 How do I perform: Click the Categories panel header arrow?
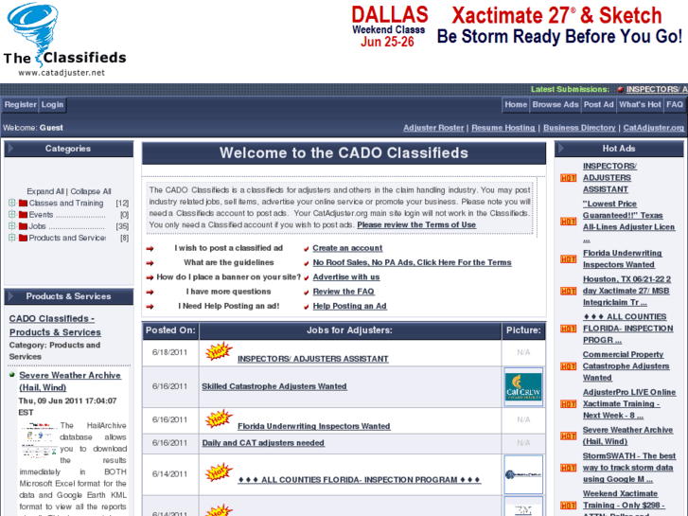tap(10, 149)
